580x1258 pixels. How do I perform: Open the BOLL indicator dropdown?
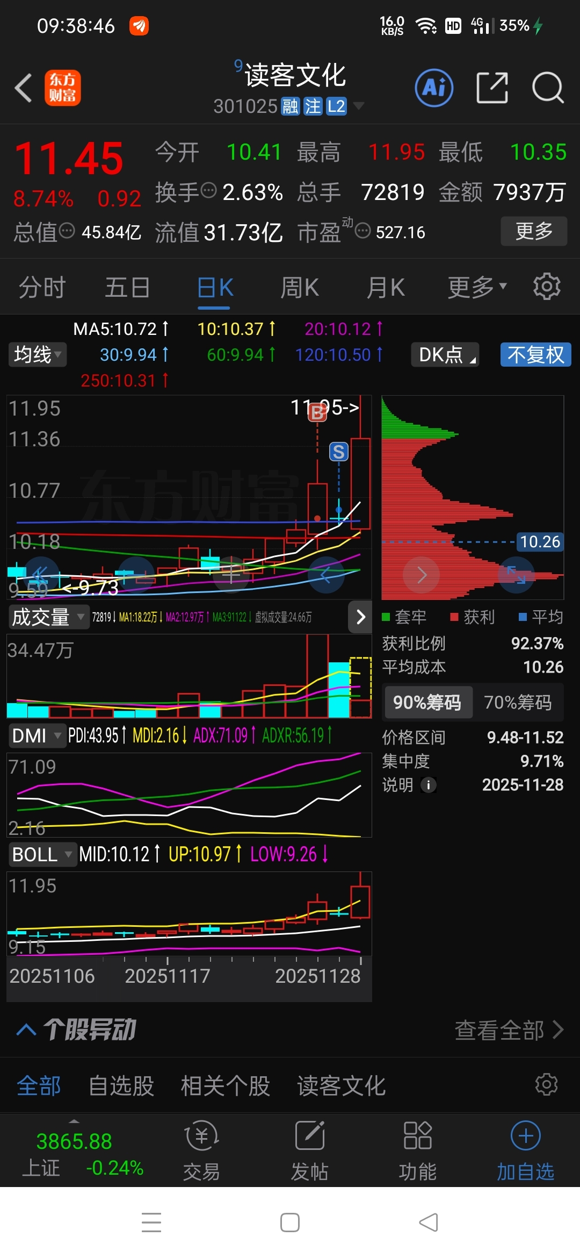coord(42,854)
